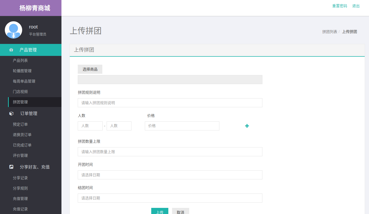
Task: Click the 重置密码 link
Action: click(x=340, y=6)
